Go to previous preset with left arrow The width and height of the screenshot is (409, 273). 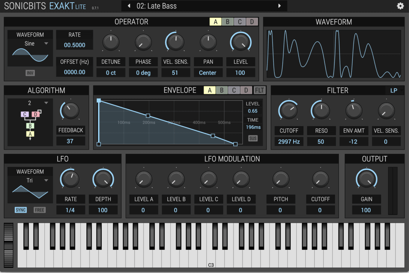[129, 6]
